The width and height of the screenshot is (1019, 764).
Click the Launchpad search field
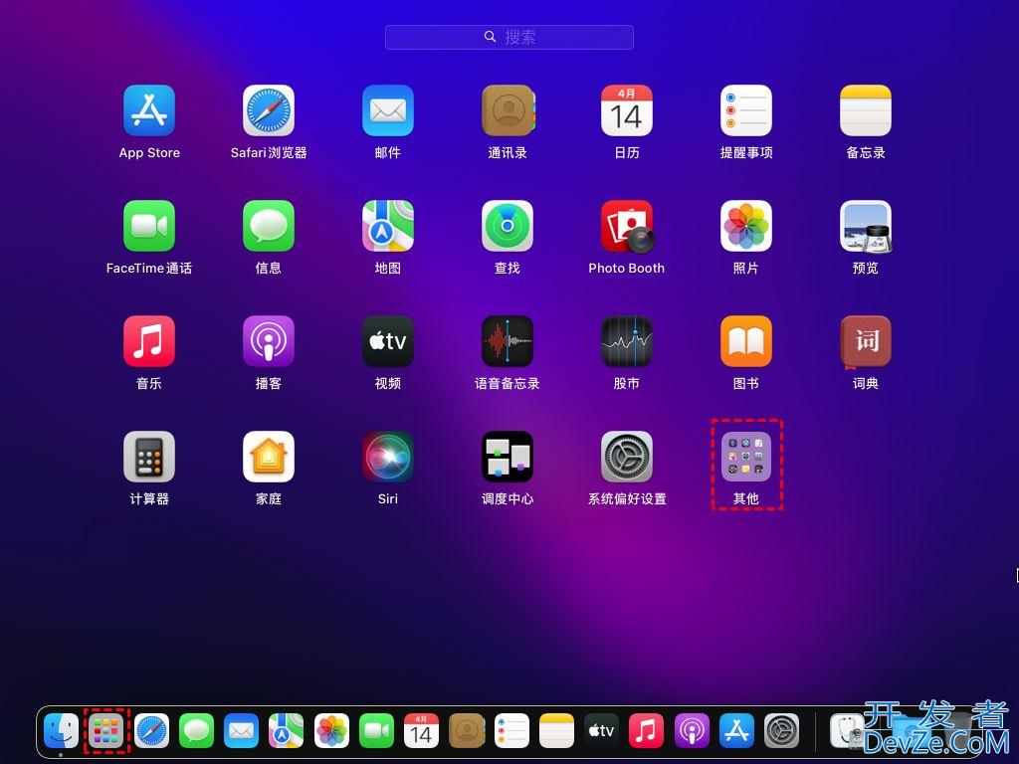coord(509,37)
